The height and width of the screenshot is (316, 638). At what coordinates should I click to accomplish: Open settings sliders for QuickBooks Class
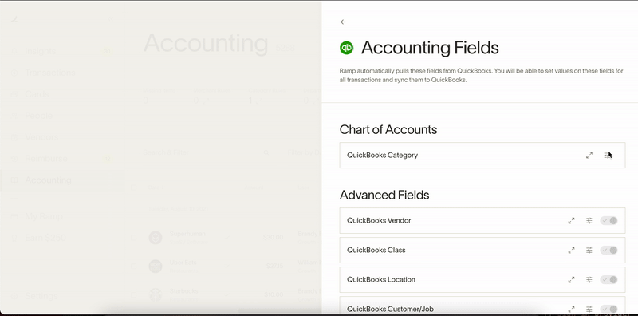coord(589,250)
